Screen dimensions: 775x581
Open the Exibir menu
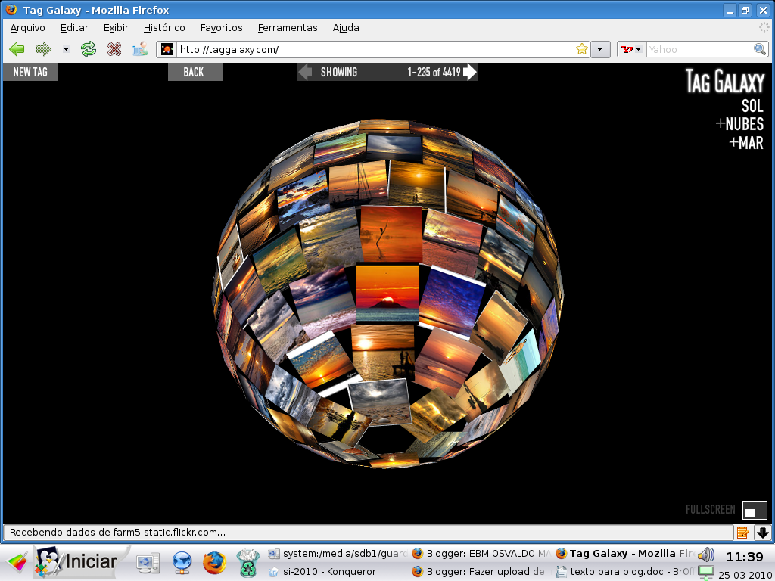pos(116,28)
